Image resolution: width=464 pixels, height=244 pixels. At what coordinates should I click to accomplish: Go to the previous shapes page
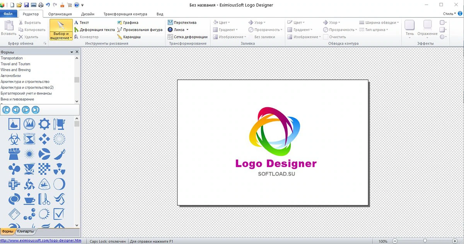point(16,110)
